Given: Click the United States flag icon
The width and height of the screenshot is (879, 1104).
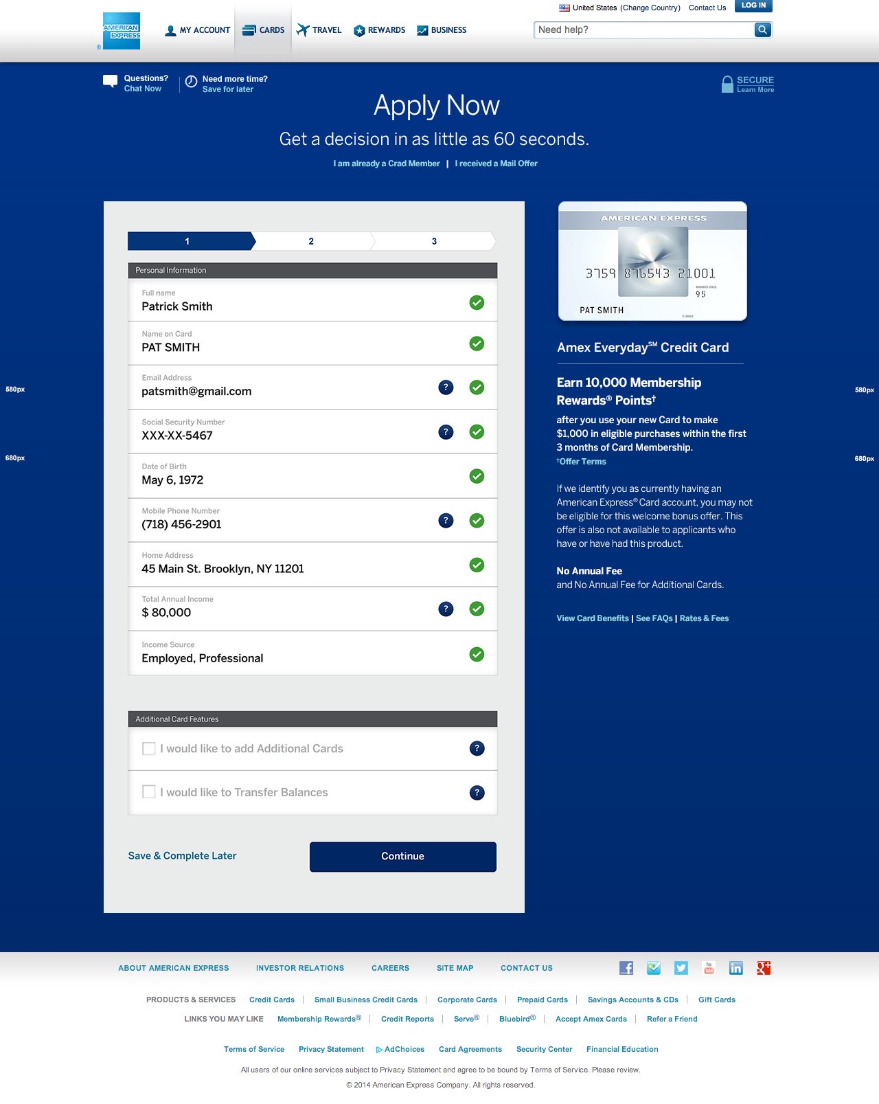Looking at the screenshot, I should click(x=564, y=8).
